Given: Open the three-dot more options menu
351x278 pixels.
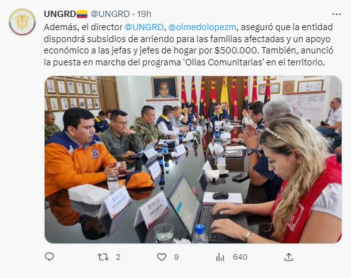Looking at the screenshot, I should pyautogui.click(x=337, y=14).
